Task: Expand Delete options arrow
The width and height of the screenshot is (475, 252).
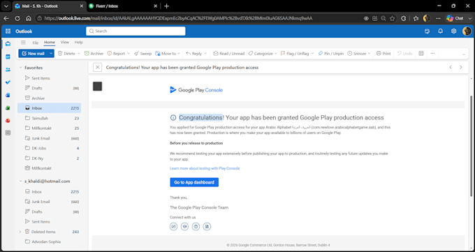Action: (79, 53)
